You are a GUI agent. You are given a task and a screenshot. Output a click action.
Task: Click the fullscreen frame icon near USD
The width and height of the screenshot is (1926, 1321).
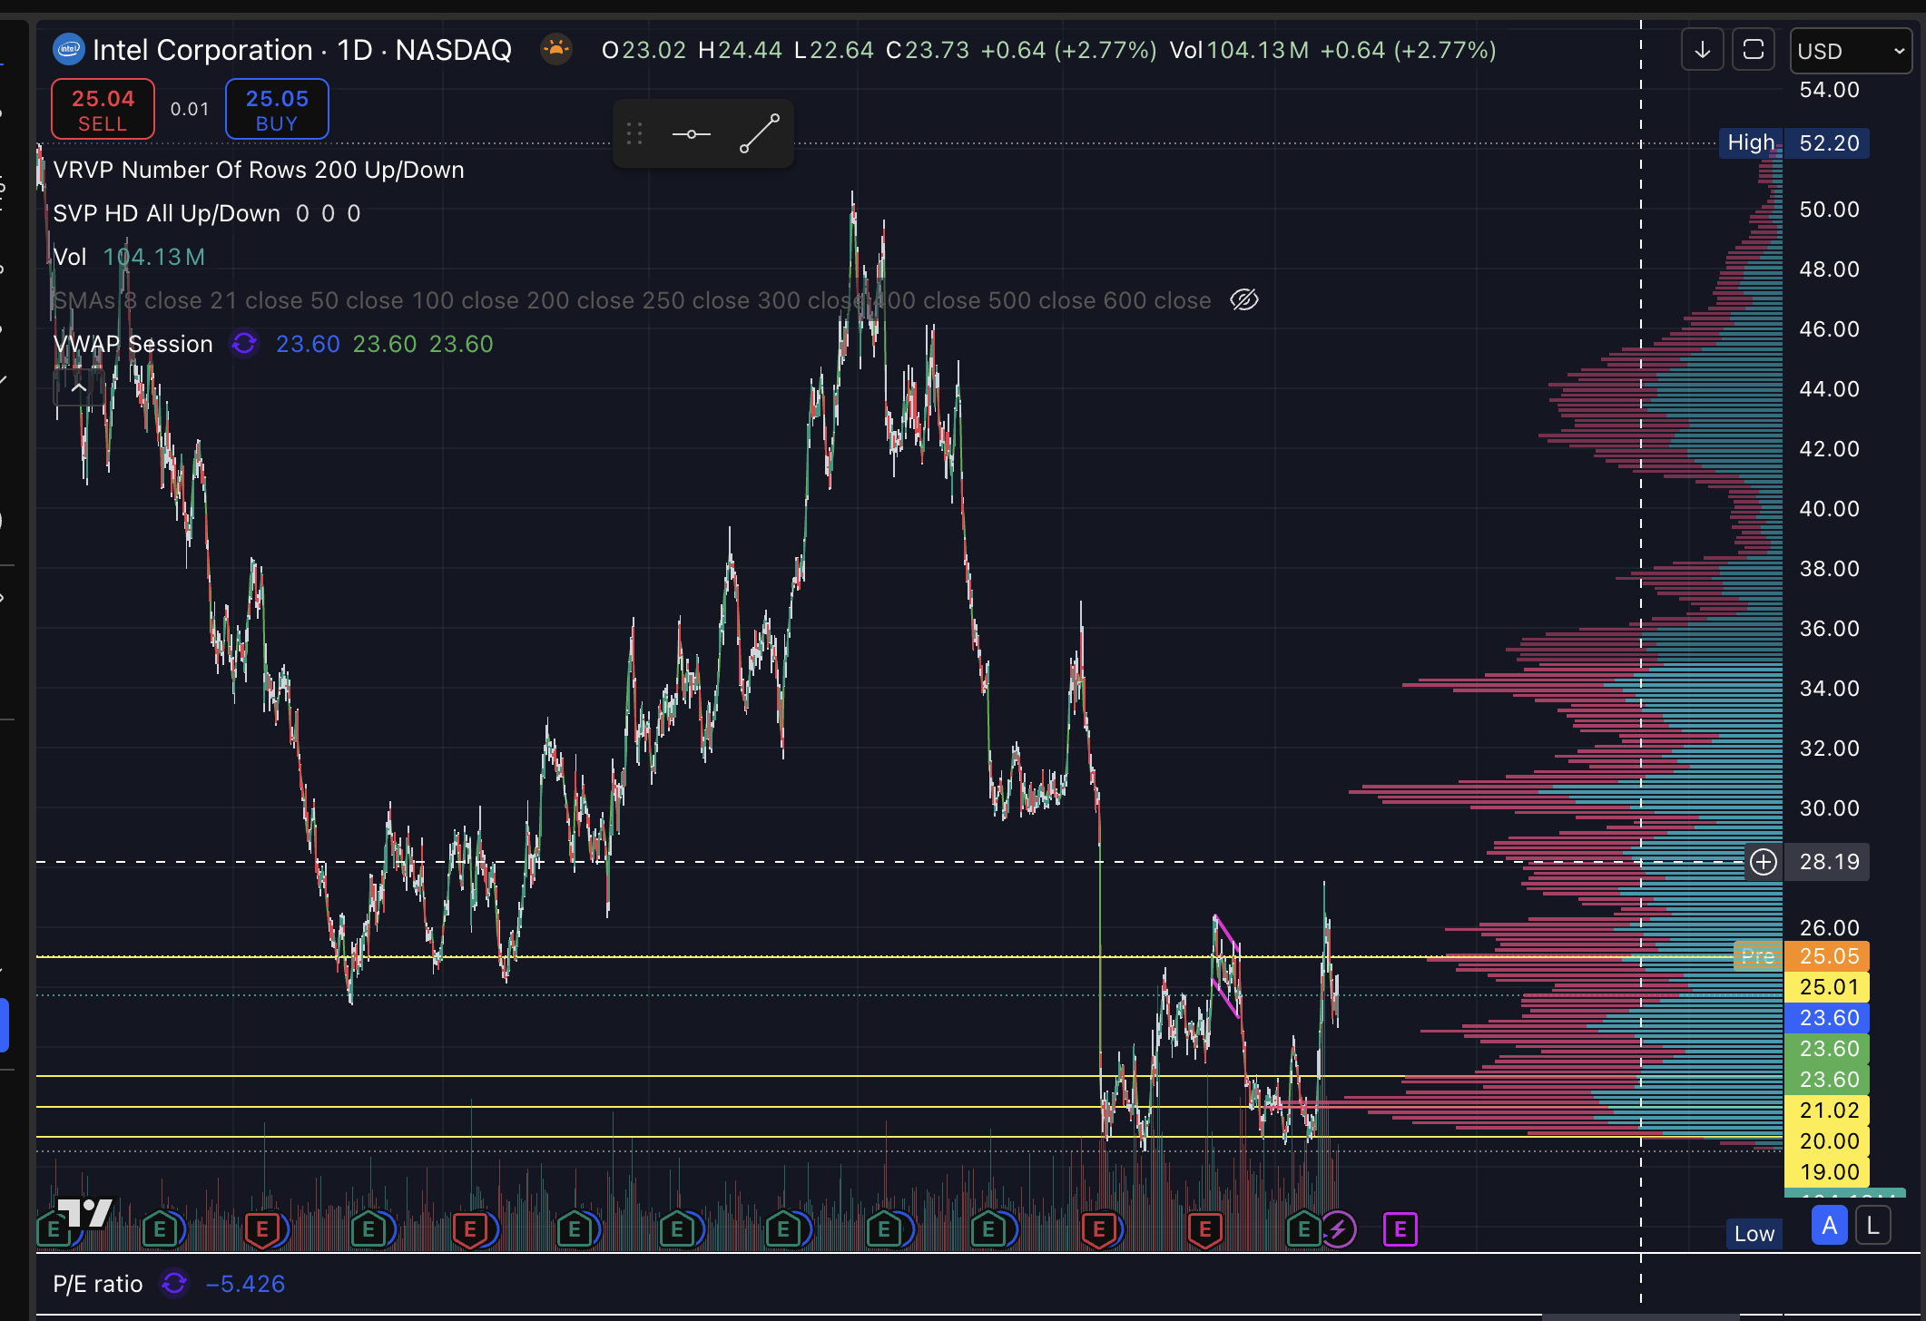coord(1753,50)
